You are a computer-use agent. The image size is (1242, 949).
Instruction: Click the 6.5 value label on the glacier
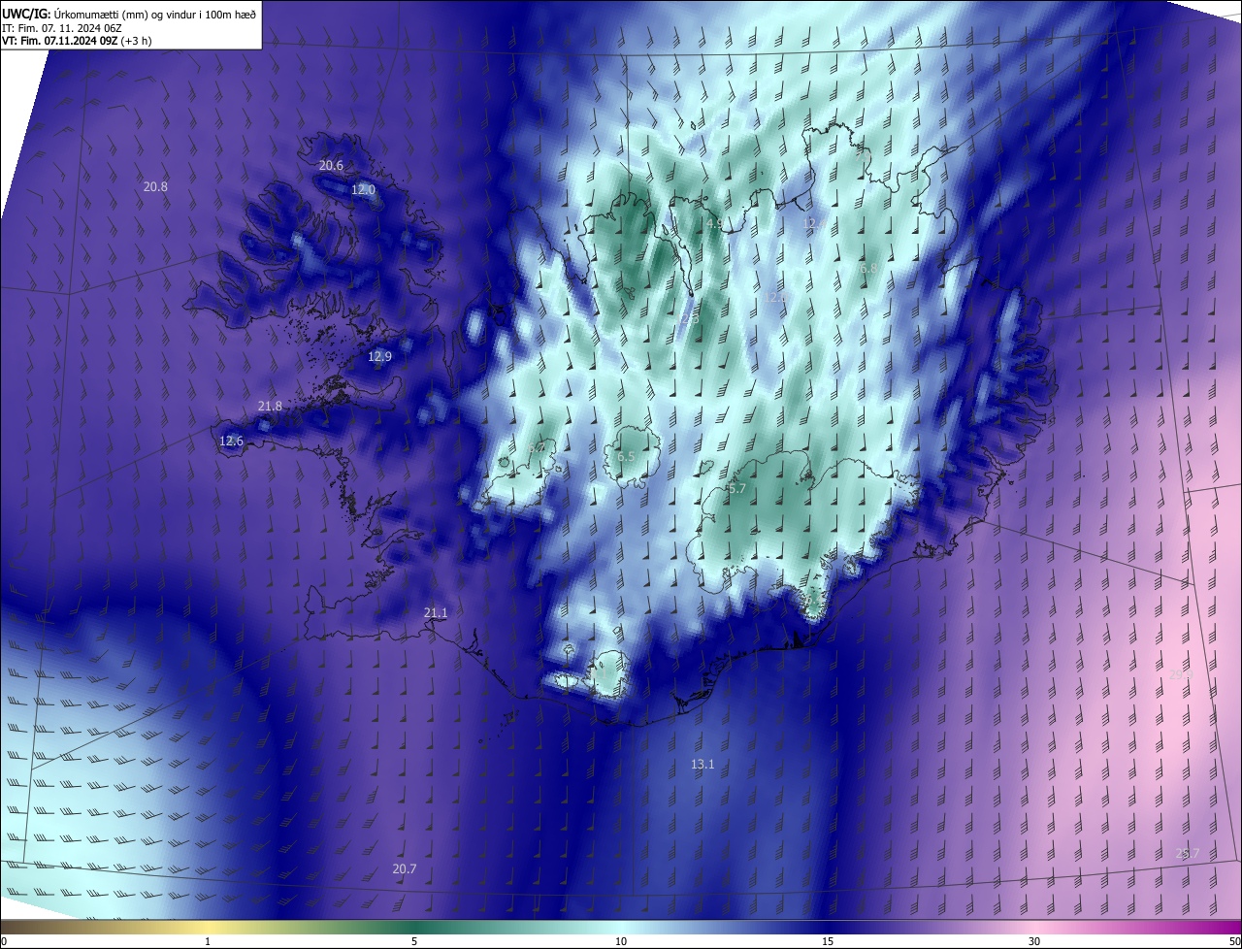[x=626, y=456]
